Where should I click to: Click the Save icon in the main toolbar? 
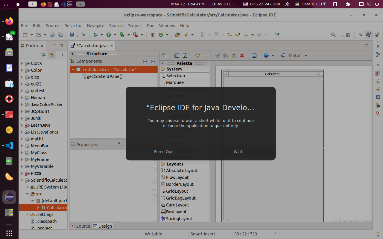pos(52,35)
